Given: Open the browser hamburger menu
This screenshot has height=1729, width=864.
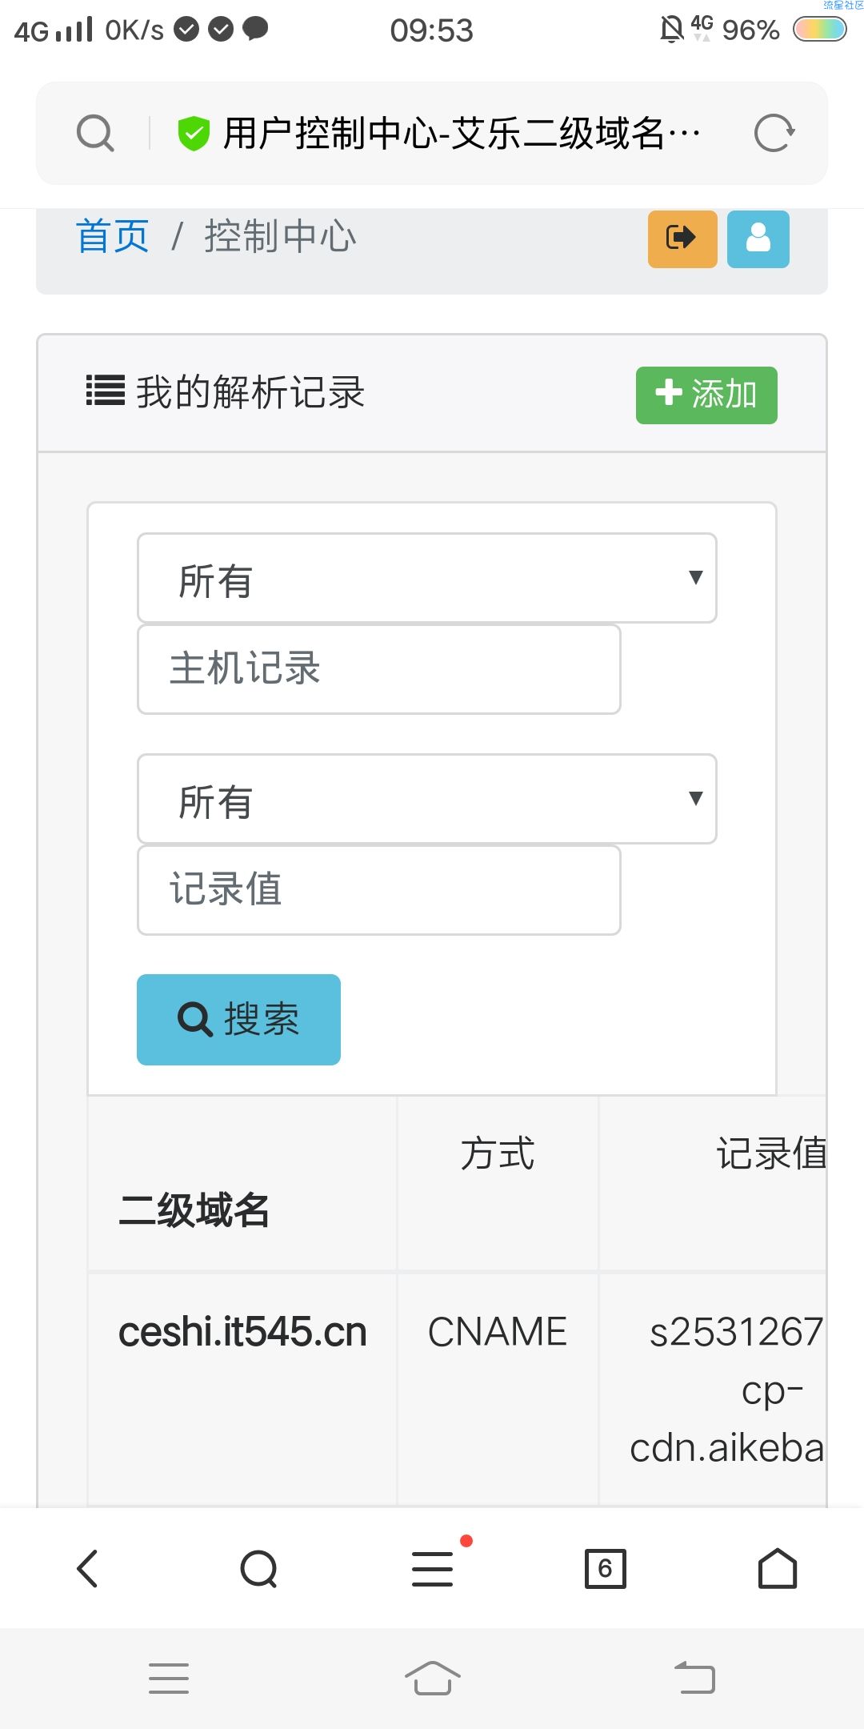Looking at the screenshot, I should coord(432,1568).
